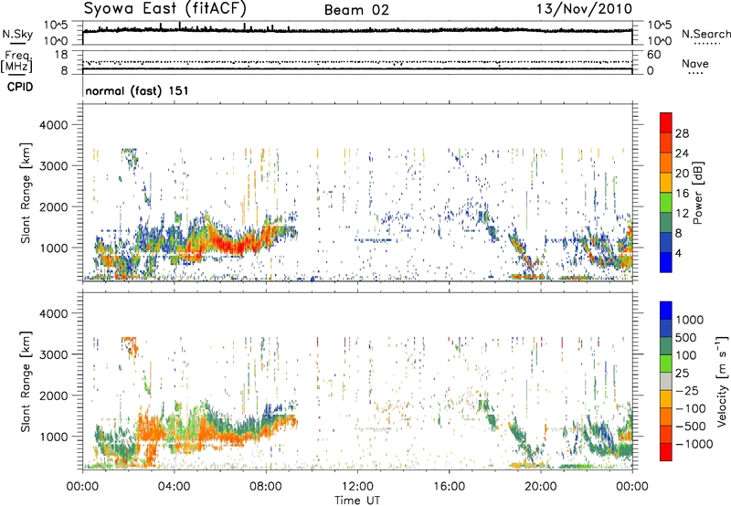Image resolution: width=731 pixels, height=506 pixels.
Task: Pick the bright blue top of velocity colorbar
Action: [x=666, y=311]
